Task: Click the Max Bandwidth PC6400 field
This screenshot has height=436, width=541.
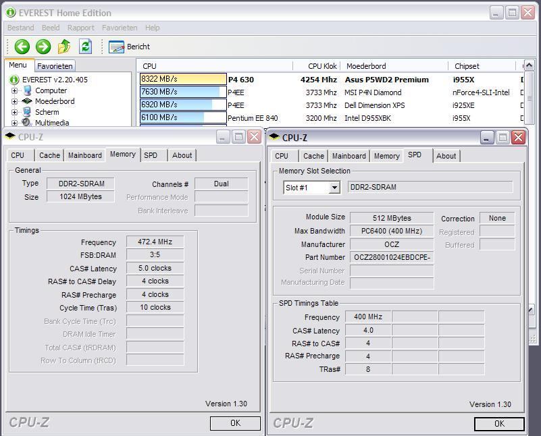Action: point(392,231)
